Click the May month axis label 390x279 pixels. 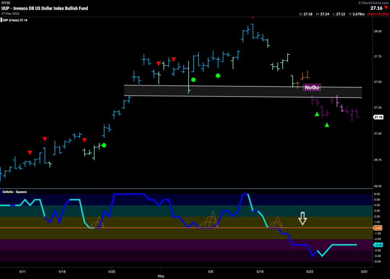[161, 276]
